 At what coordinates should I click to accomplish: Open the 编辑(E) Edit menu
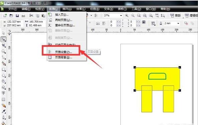point(26,9)
